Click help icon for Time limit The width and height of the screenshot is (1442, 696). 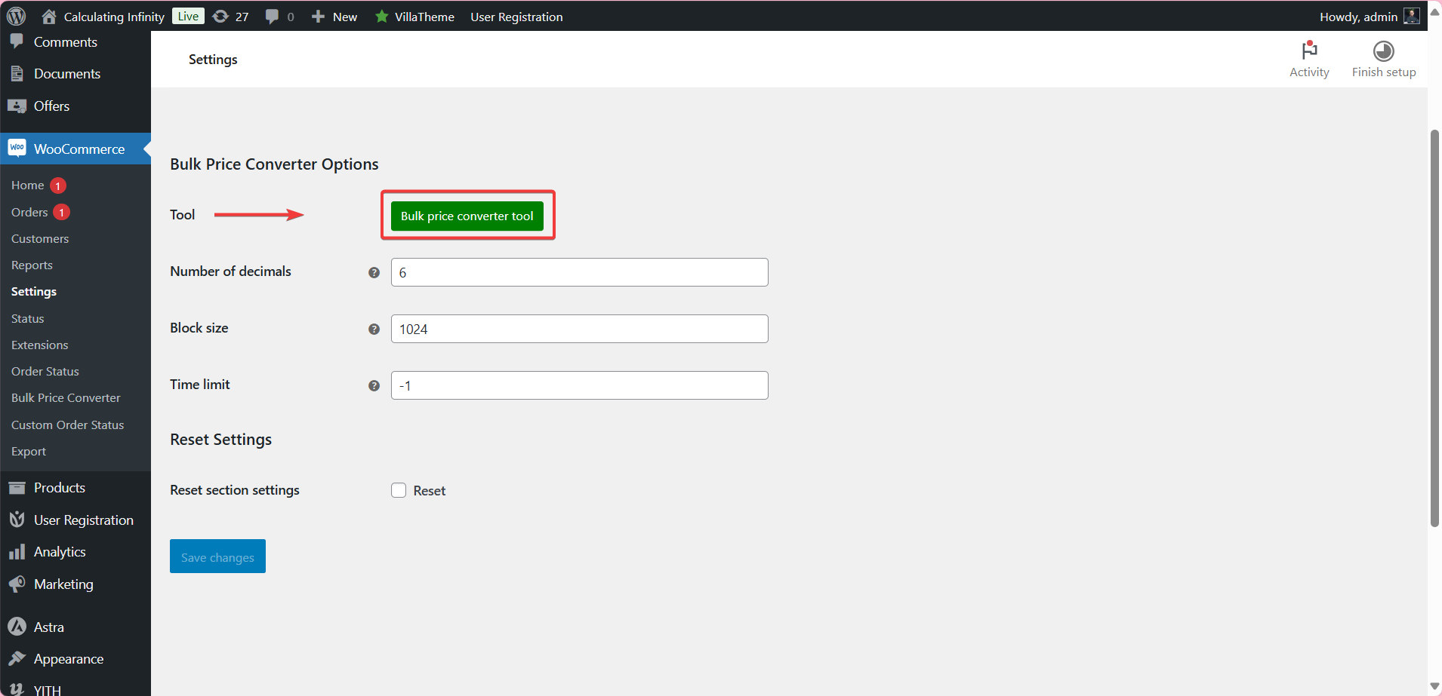[374, 385]
